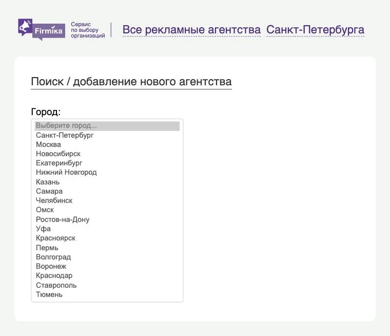Pick Нижний Новгород in the list
The image size is (390, 336).
107,172
